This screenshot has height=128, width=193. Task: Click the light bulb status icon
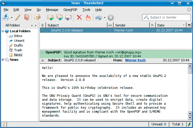pyautogui.click(x=4, y=124)
